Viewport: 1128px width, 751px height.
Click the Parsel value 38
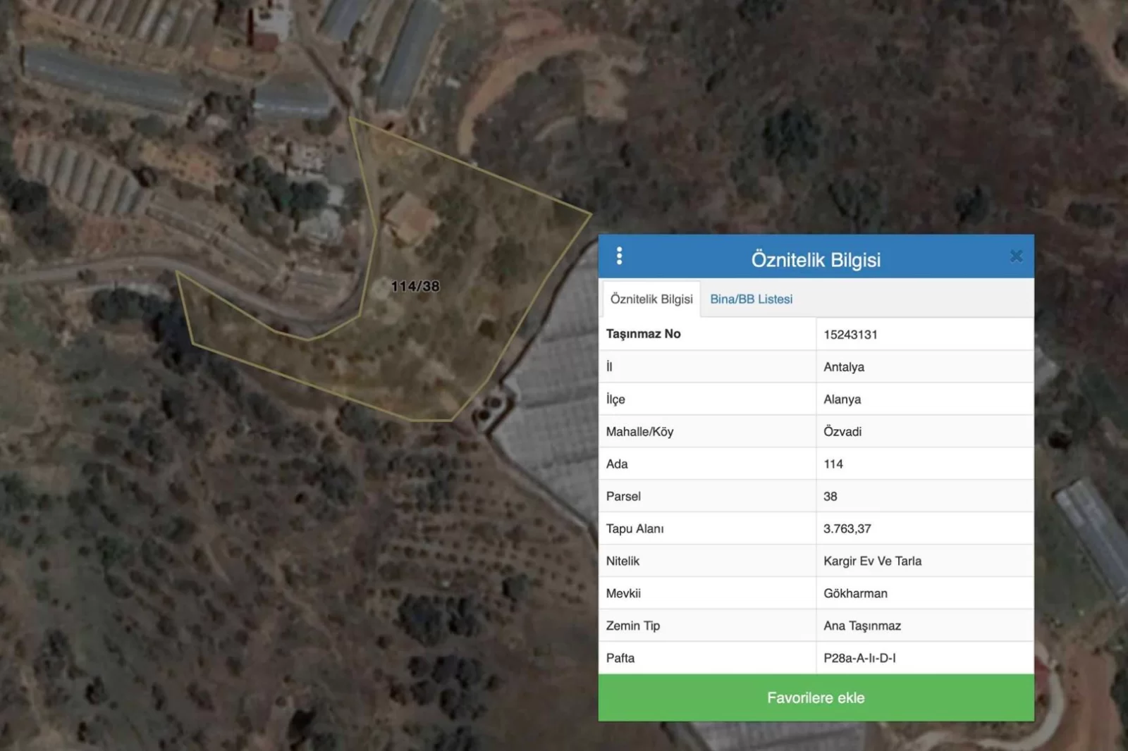(830, 497)
